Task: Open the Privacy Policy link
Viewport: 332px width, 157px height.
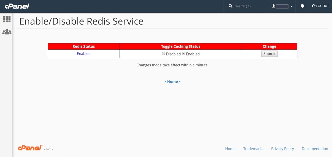Action: [x=282, y=149]
